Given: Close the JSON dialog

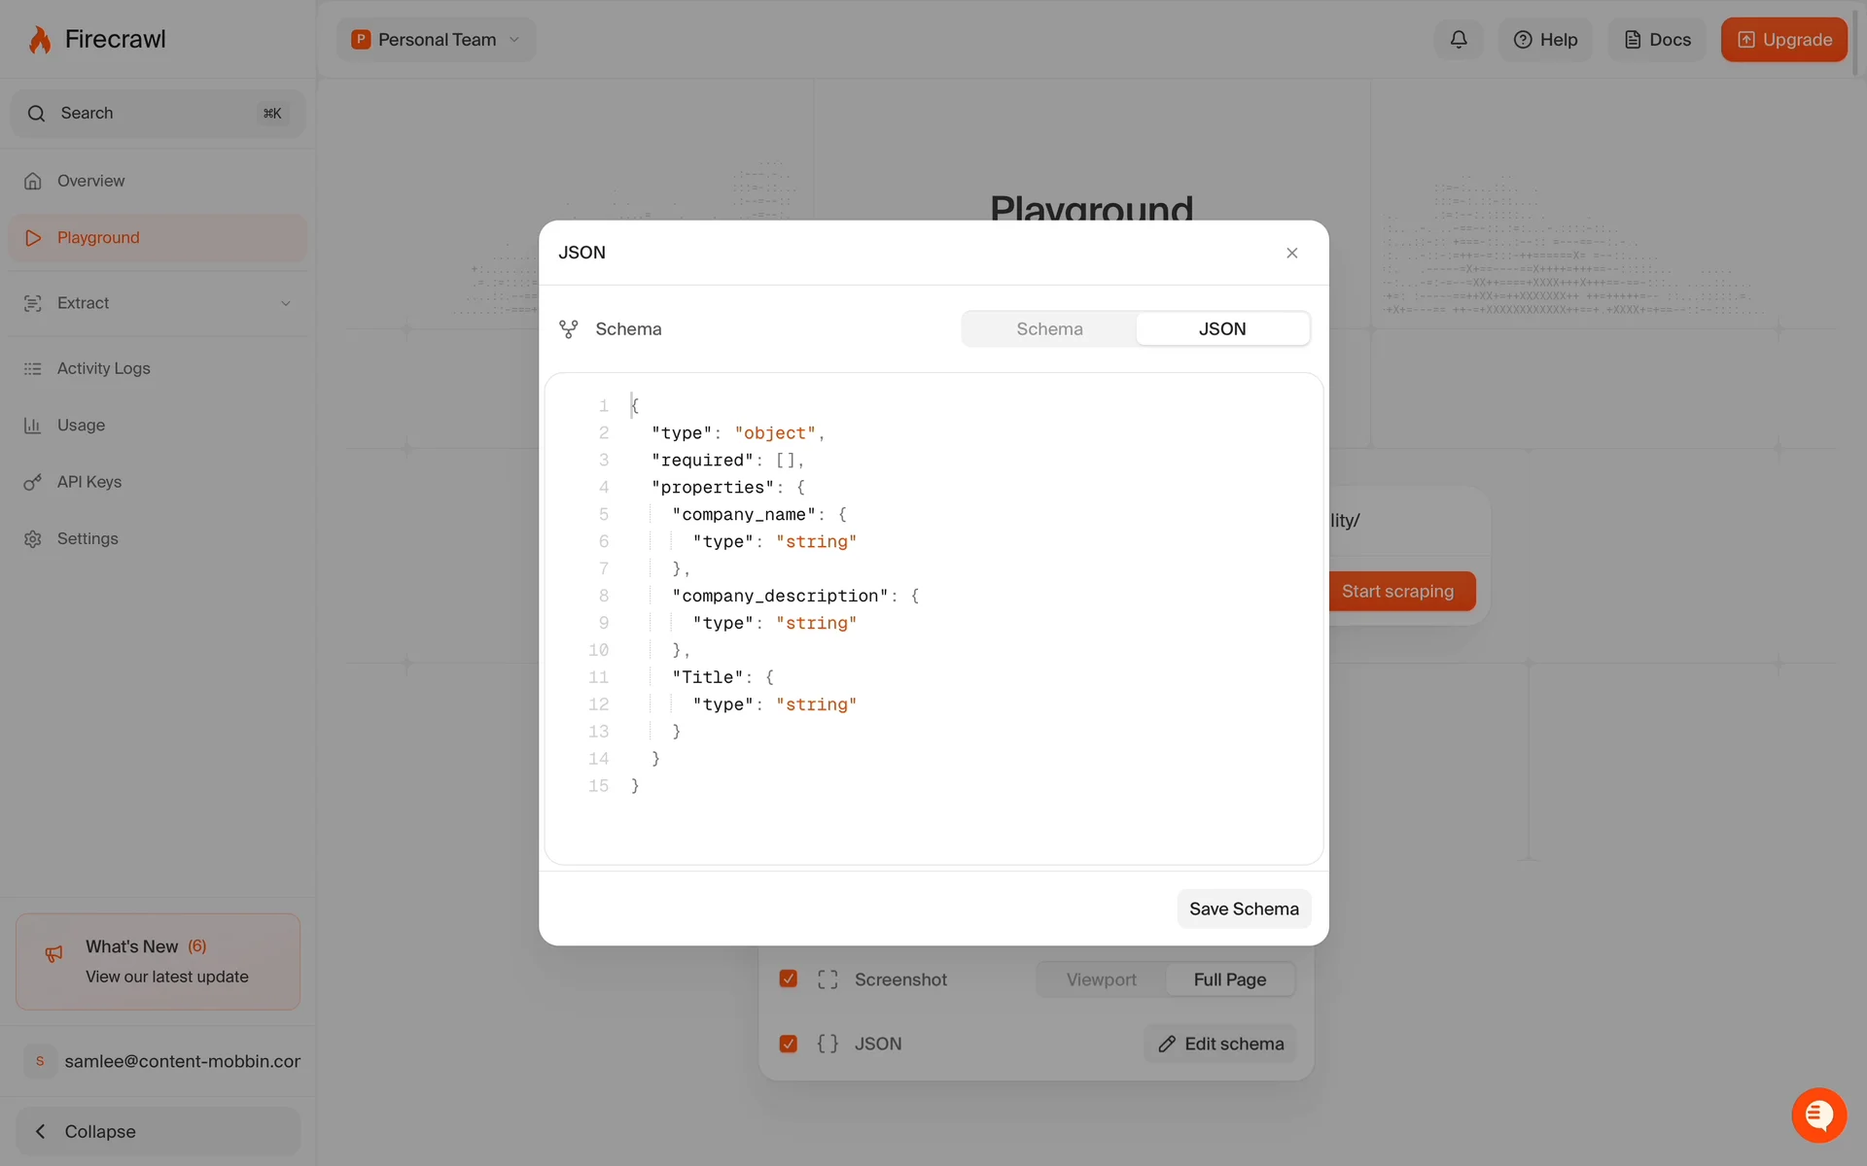Looking at the screenshot, I should [x=1291, y=253].
